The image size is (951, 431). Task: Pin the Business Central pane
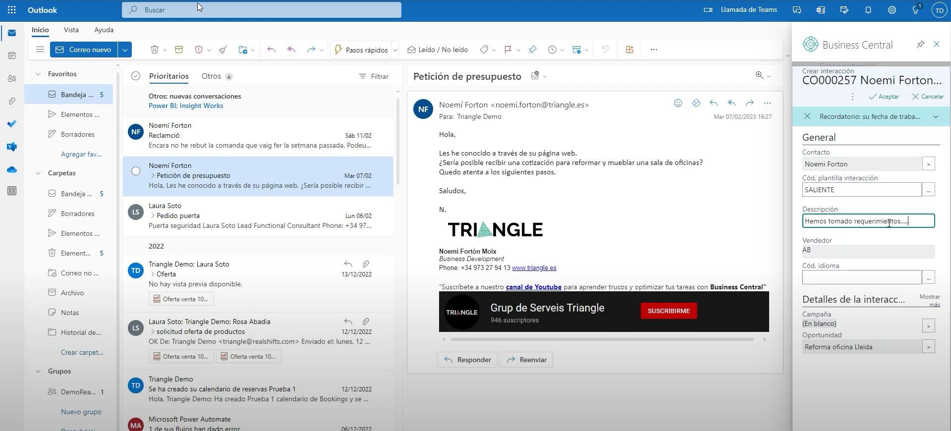[920, 45]
